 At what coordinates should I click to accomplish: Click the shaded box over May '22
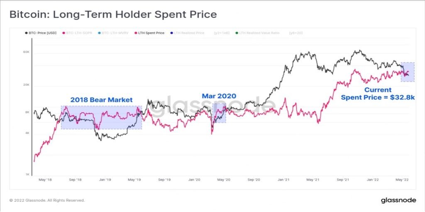click(x=408, y=72)
